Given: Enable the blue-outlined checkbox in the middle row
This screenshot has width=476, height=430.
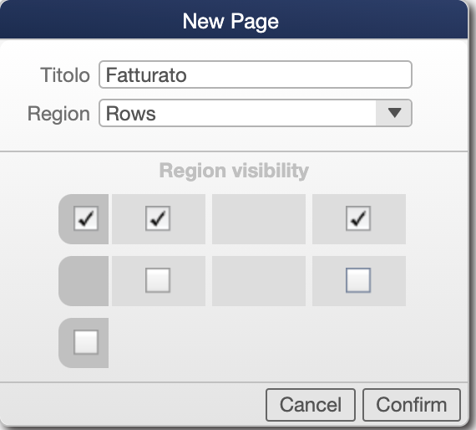Looking at the screenshot, I should pyautogui.click(x=358, y=280).
